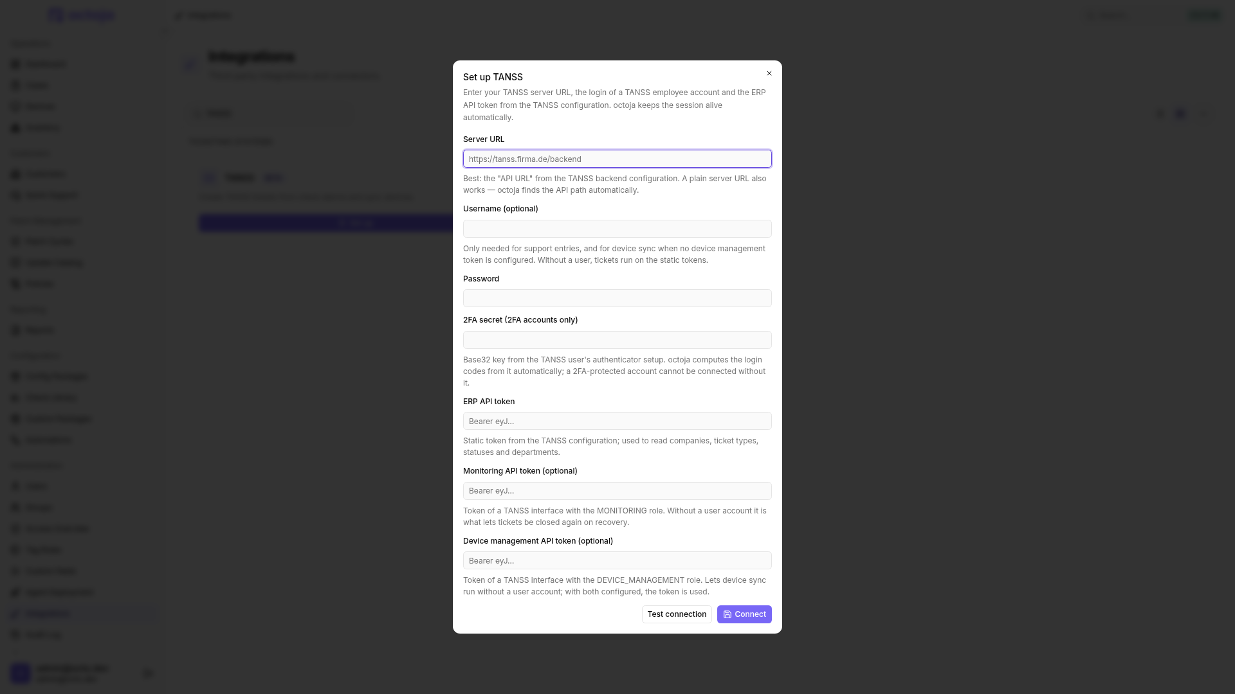Click the Device management API token field
Viewport: 1235px width, 694px height.
pos(617,560)
